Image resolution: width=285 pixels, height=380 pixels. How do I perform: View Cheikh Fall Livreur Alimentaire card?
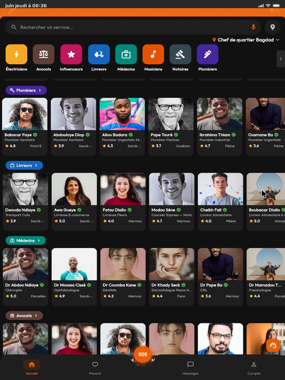pos(220,202)
